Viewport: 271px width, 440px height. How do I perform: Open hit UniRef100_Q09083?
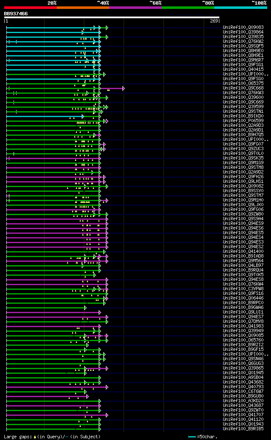coord(243,28)
